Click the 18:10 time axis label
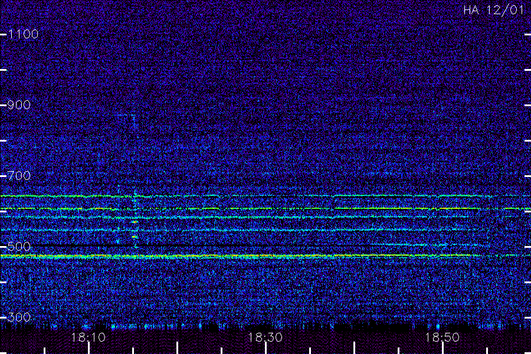 tap(88, 337)
